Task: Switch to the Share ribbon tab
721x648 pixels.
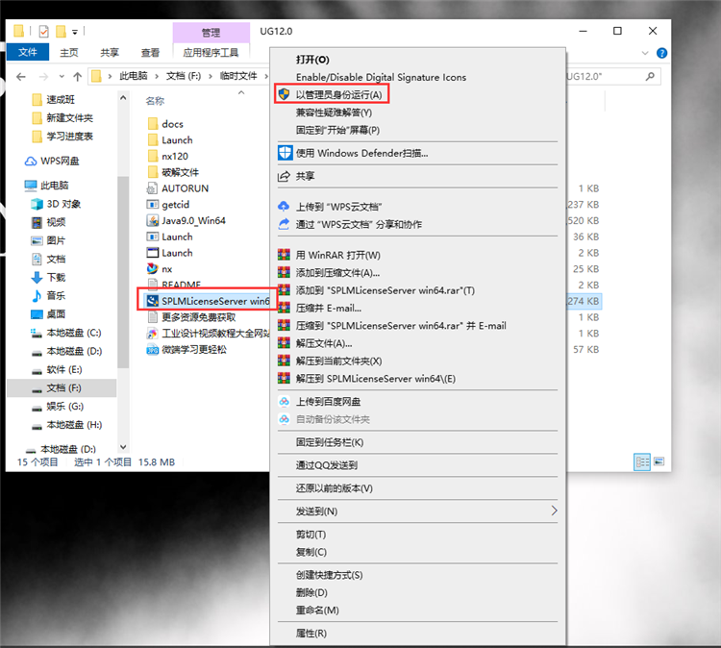Action: (x=110, y=53)
